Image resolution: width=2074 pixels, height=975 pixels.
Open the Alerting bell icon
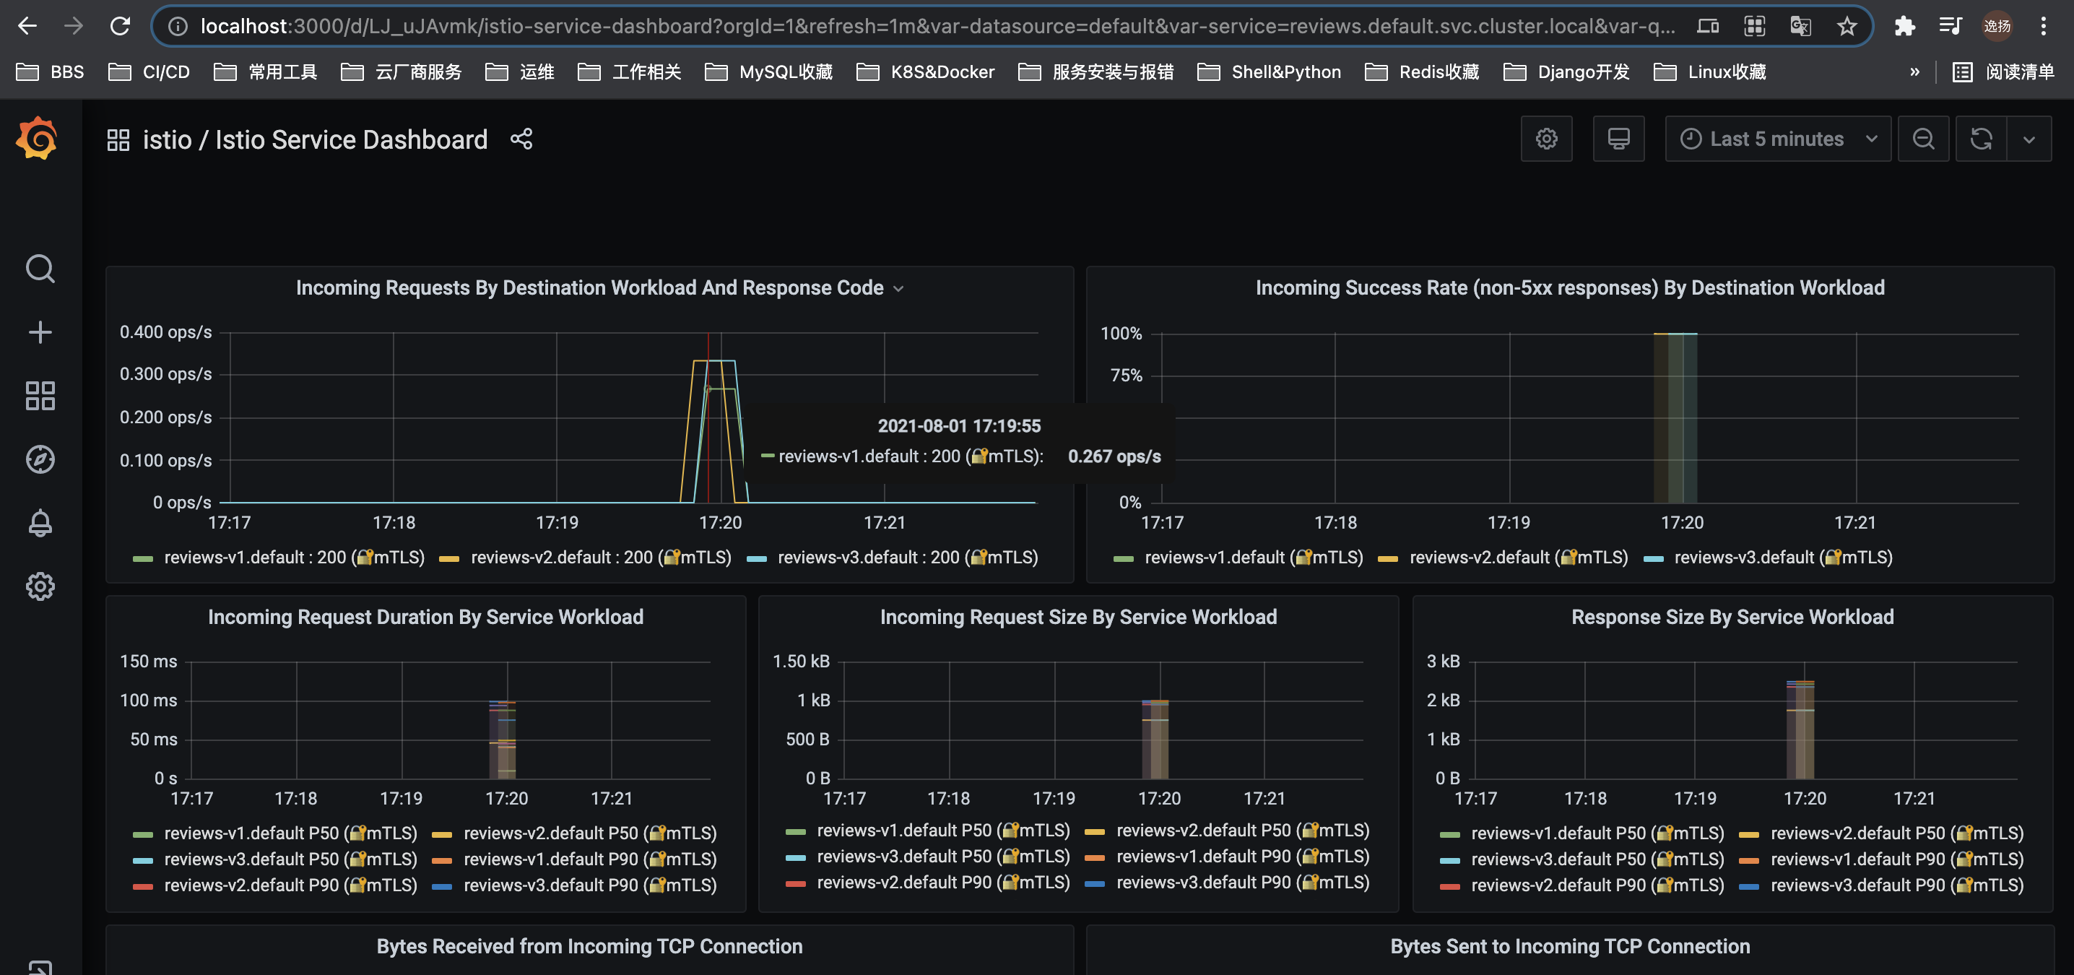tap(40, 524)
